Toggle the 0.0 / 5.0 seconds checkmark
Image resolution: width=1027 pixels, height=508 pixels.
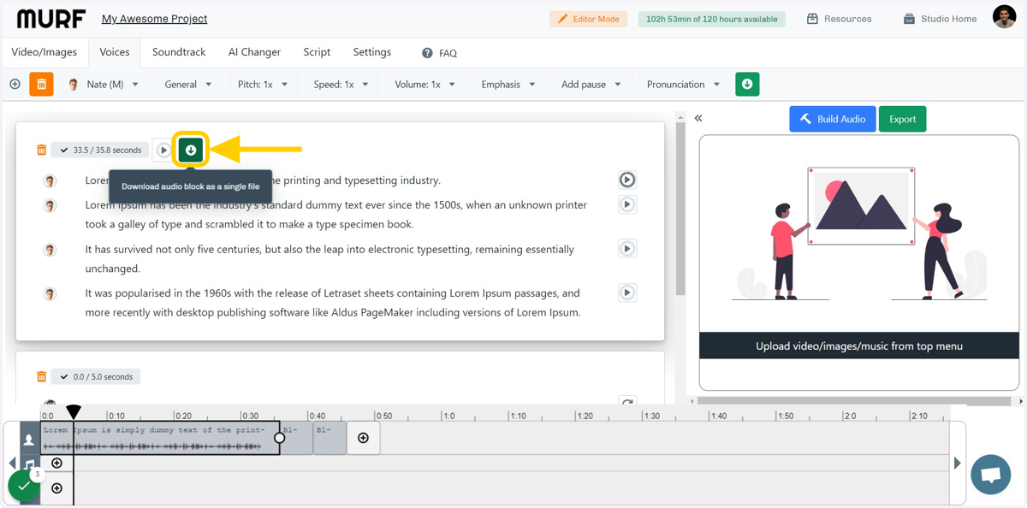point(64,377)
